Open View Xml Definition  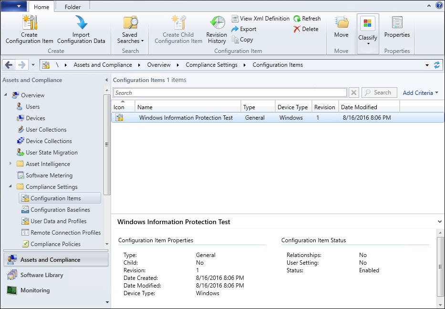click(260, 18)
